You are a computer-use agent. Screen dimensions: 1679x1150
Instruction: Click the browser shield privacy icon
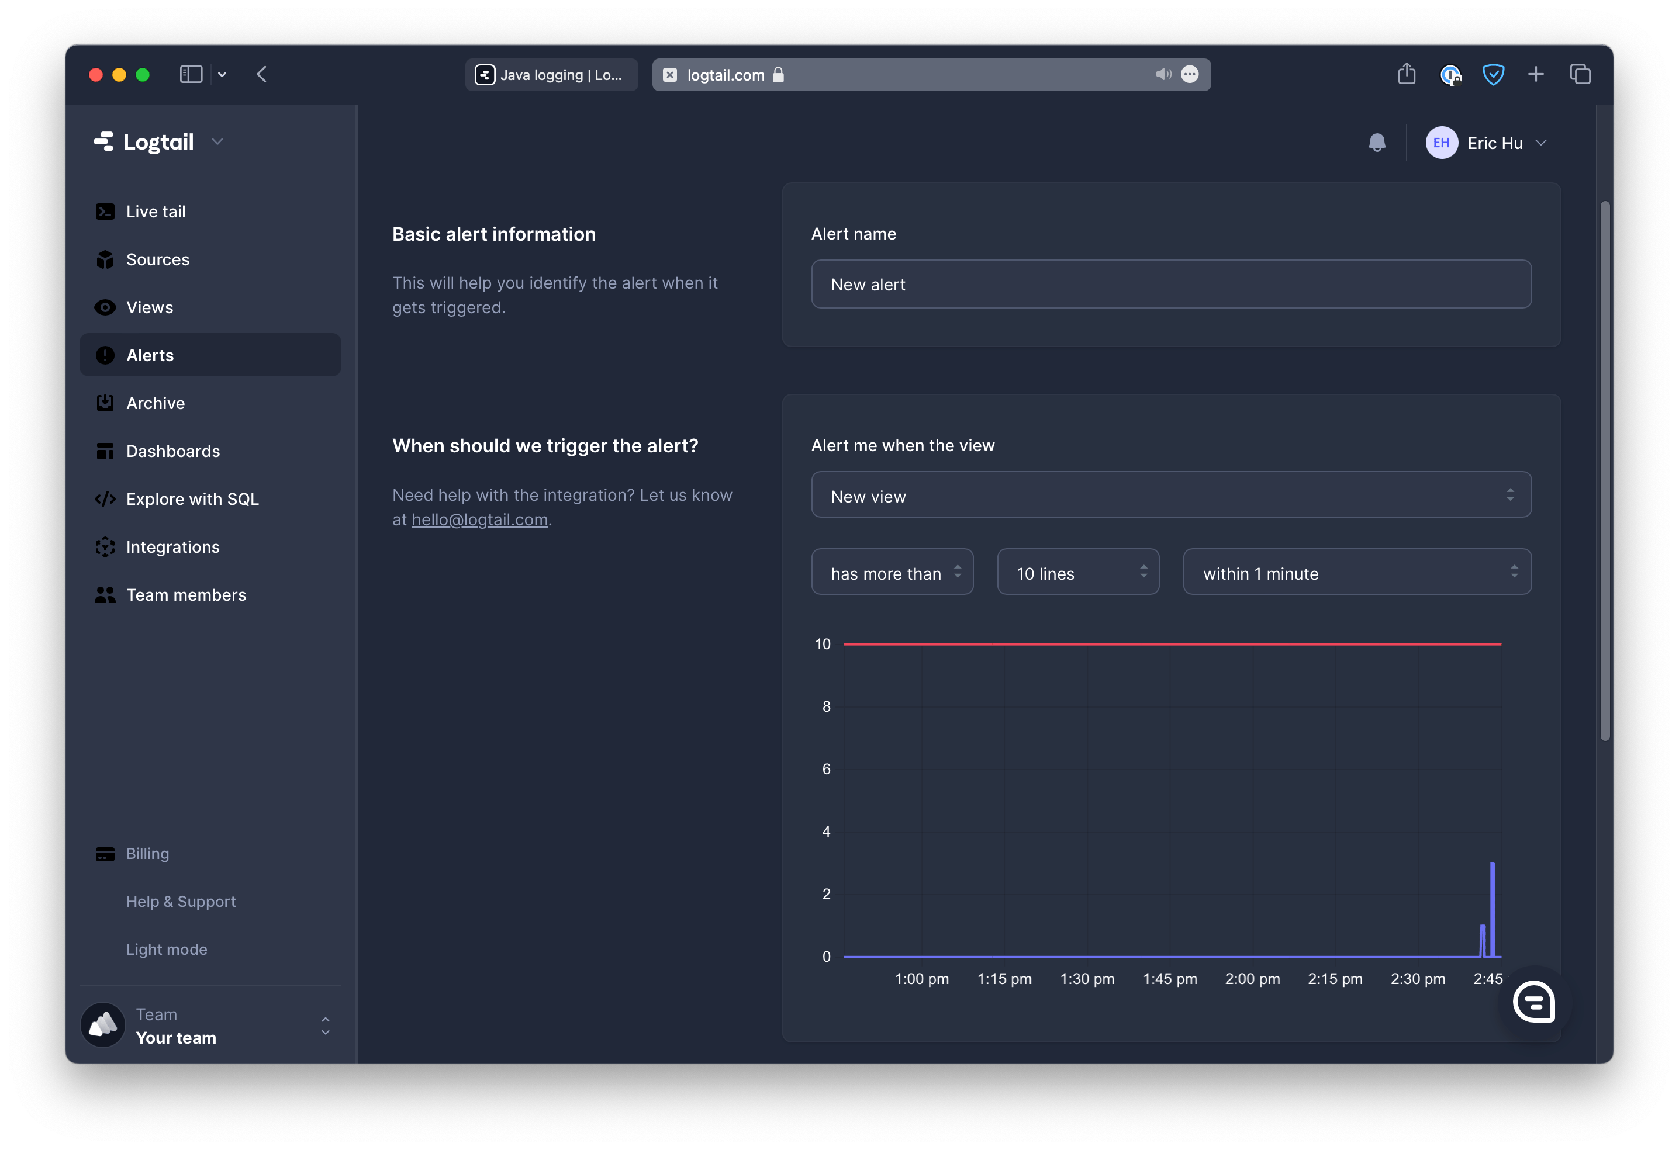coord(1493,74)
